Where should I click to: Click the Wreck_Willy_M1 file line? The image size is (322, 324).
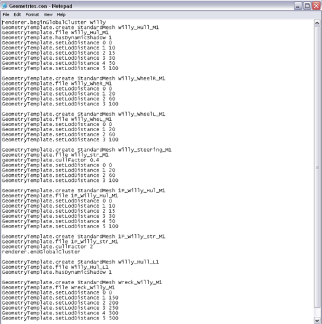[58, 287]
